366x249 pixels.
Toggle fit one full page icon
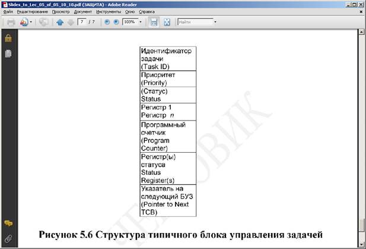point(167,22)
